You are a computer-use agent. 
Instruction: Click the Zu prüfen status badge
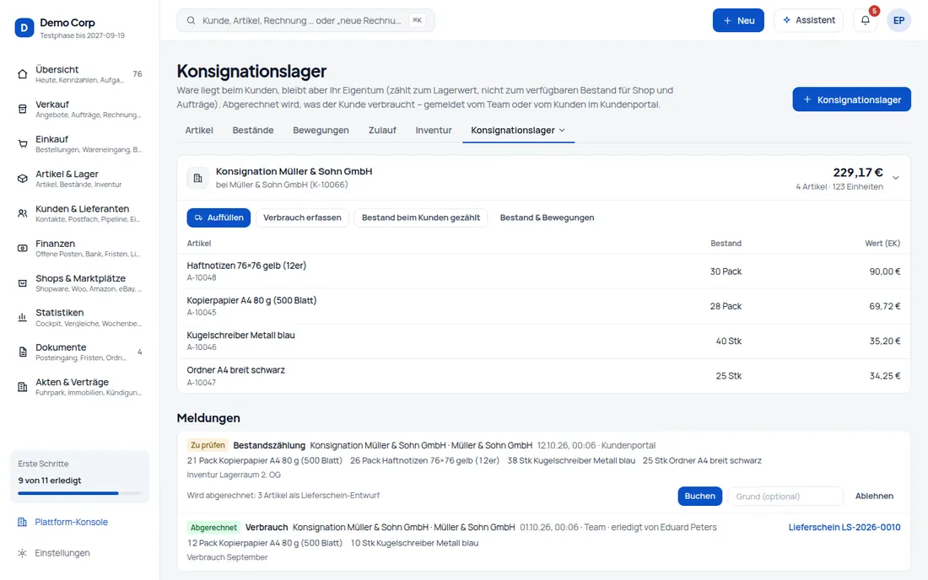click(208, 445)
